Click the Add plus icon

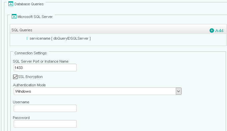tap(212, 30)
